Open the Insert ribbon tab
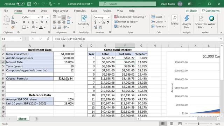 coord(31,11)
